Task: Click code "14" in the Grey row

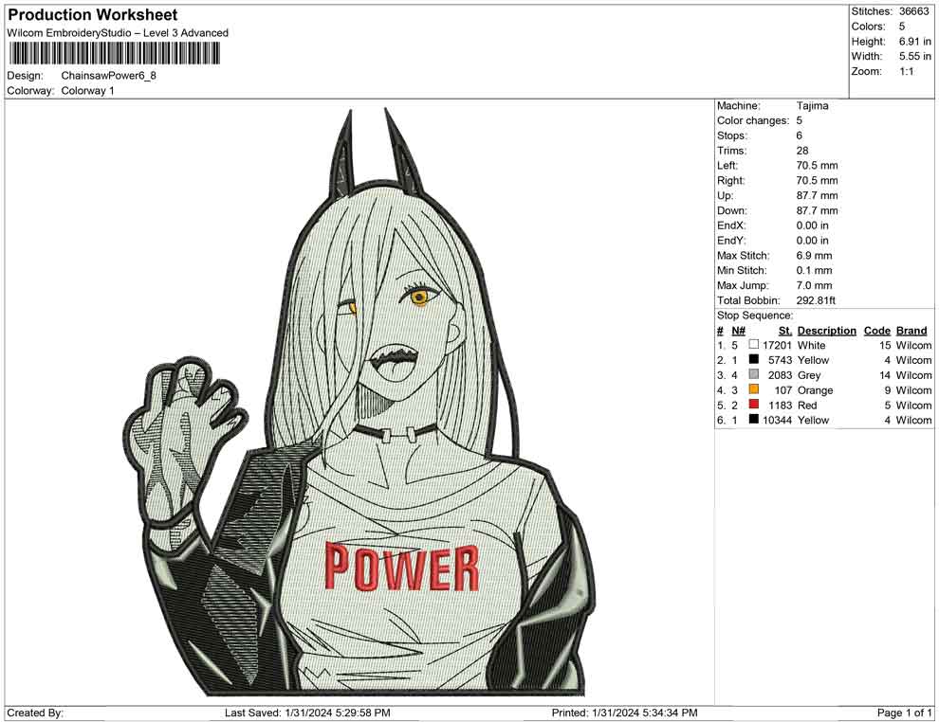Action: pos(885,375)
